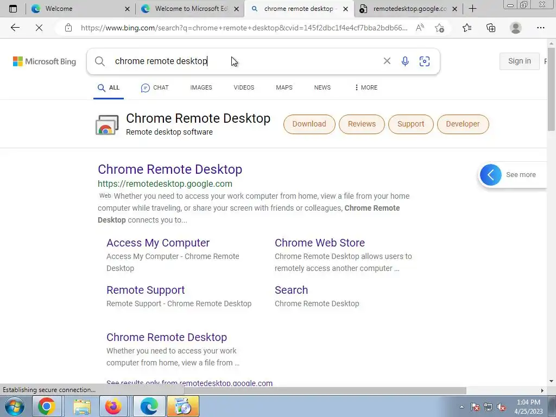Screen dimensions: 556x417
Task: Stop page loading with the X button
Action: point(39,28)
